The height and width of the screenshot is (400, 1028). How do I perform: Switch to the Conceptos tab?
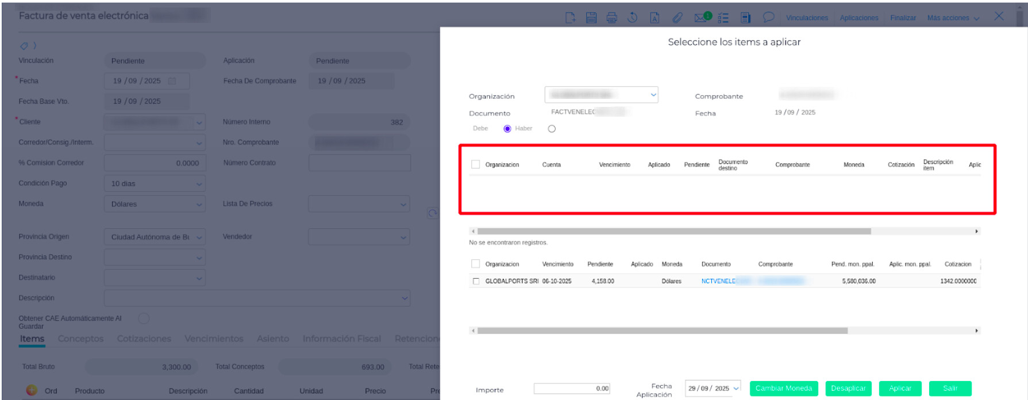point(80,339)
